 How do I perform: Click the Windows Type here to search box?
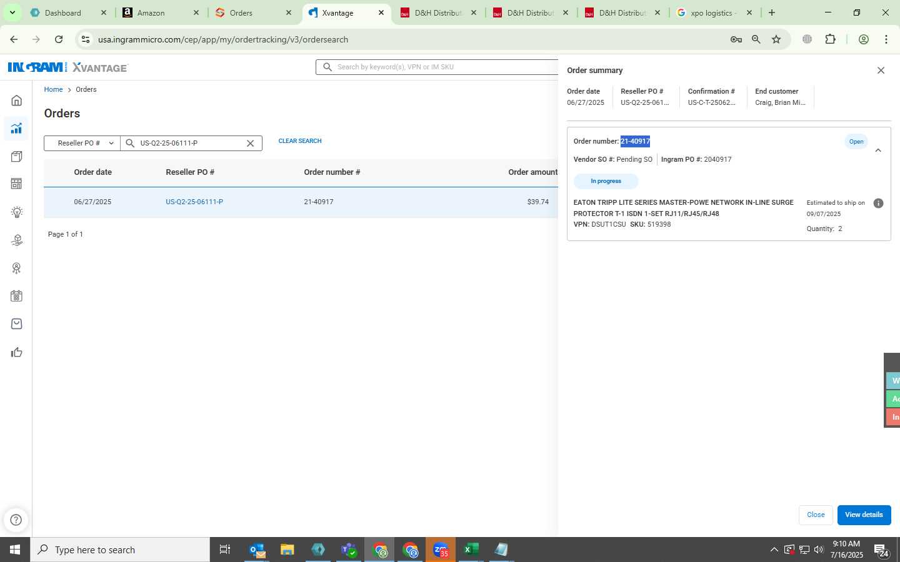coord(120,550)
